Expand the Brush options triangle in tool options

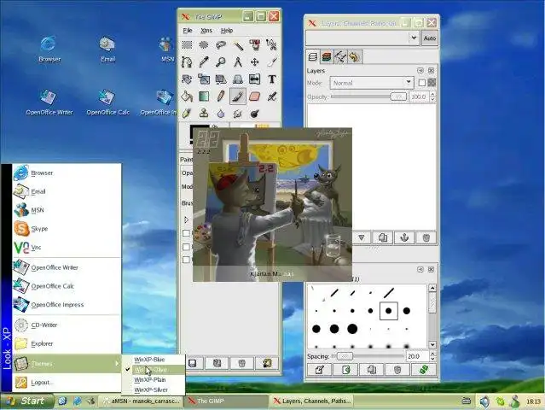pyautogui.click(x=186, y=220)
